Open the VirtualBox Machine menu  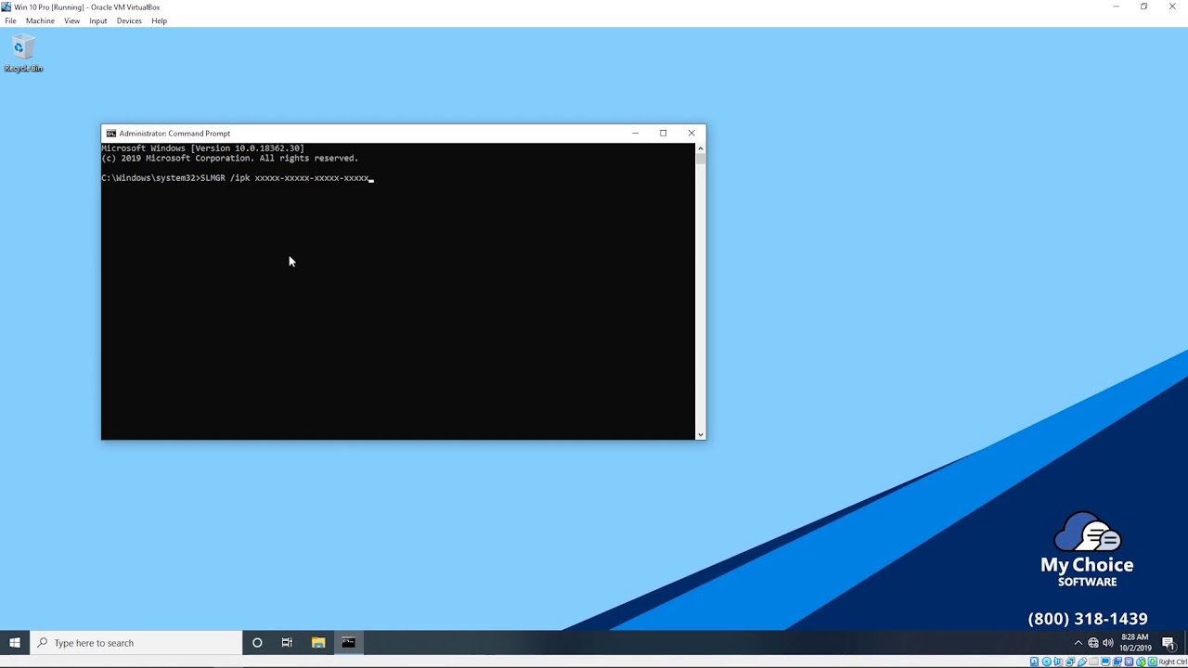(x=40, y=20)
